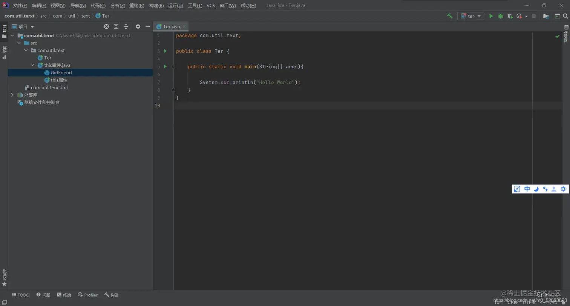Toggle 项目 side tool window tab

4,32
